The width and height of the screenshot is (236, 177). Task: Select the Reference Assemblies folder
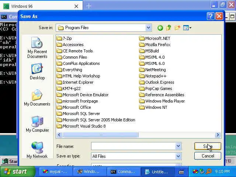tap(162, 95)
